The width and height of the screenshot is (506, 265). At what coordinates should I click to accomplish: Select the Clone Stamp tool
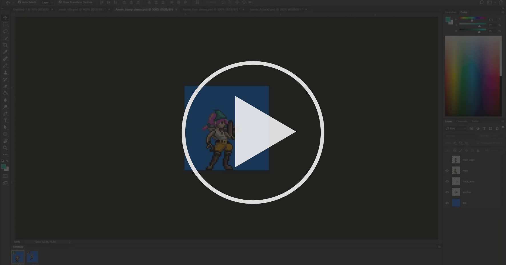coord(5,73)
